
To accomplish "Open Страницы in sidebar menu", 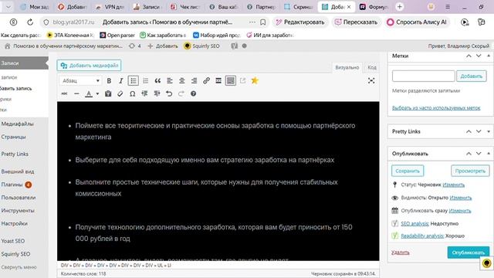I will [14, 137].
